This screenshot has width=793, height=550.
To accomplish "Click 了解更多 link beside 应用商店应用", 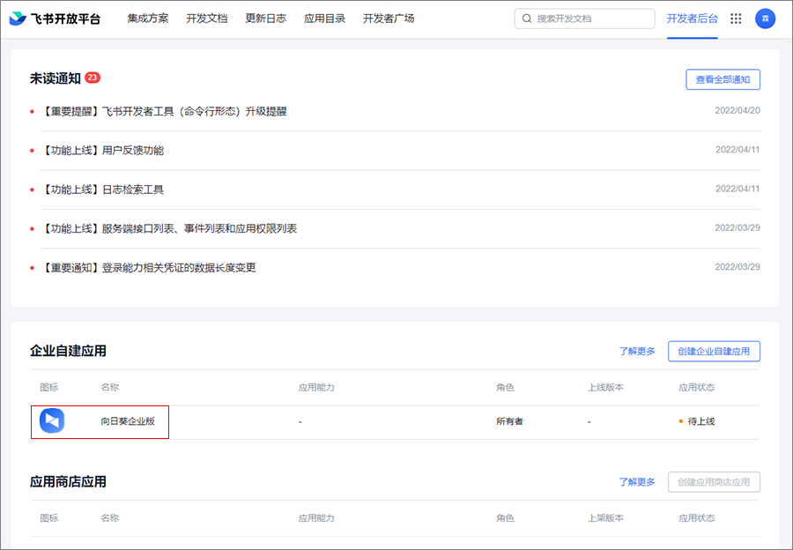I will (x=636, y=482).
